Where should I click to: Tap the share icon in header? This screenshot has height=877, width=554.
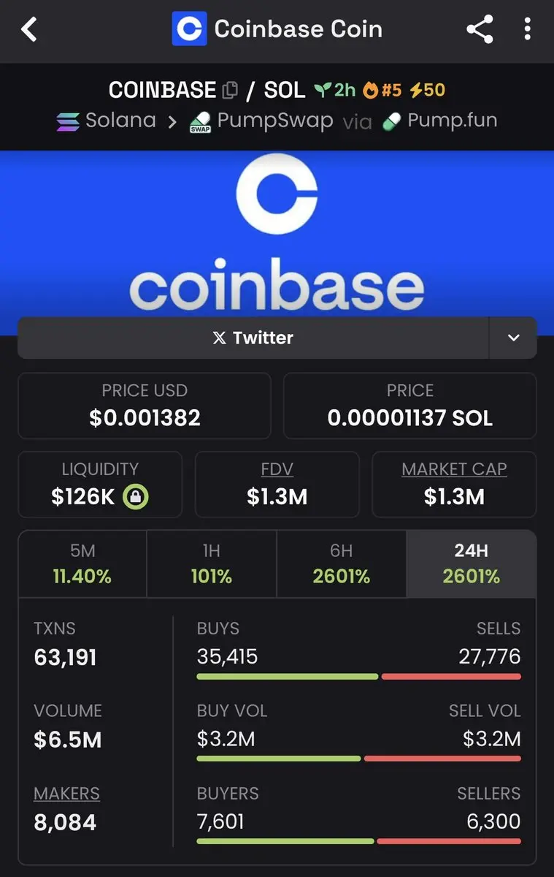point(480,29)
